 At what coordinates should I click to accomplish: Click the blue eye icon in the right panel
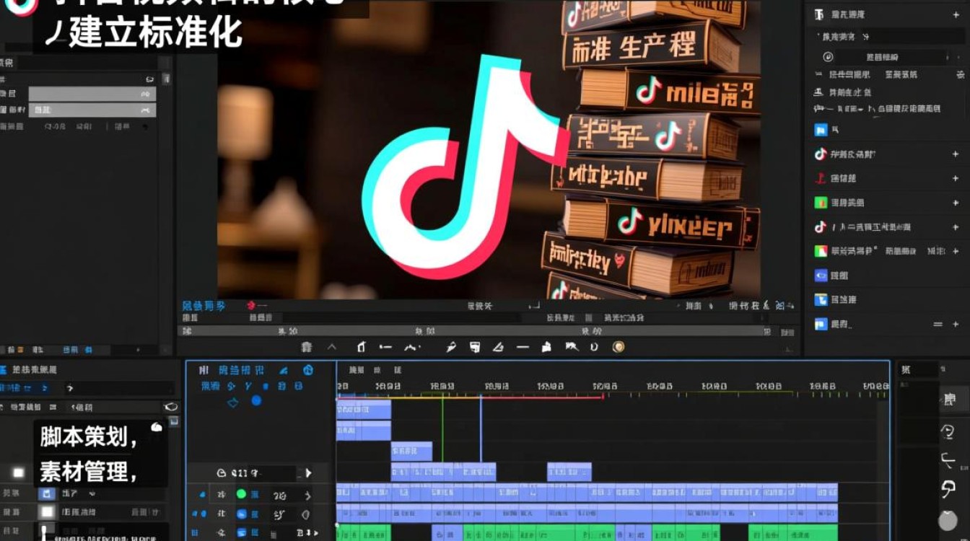821,276
